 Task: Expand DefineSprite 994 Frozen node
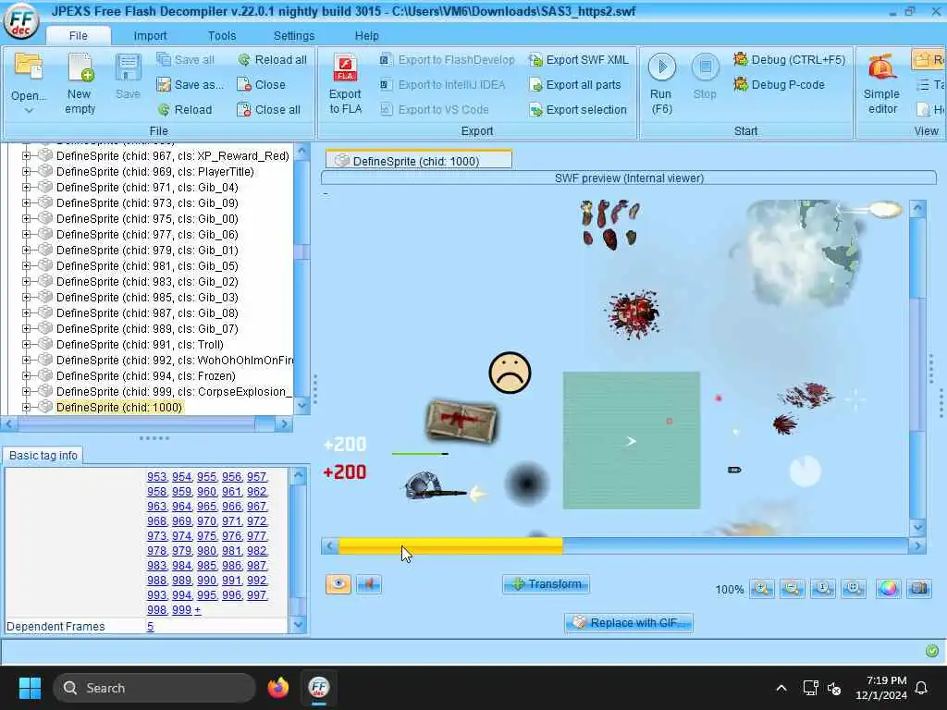pyautogui.click(x=26, y=375)
